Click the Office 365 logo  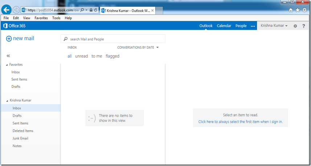click(x=15, y=26)
